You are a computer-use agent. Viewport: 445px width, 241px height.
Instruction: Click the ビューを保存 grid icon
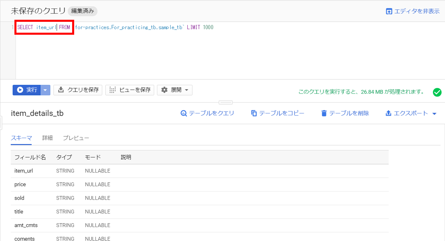[x=112, y=90]
